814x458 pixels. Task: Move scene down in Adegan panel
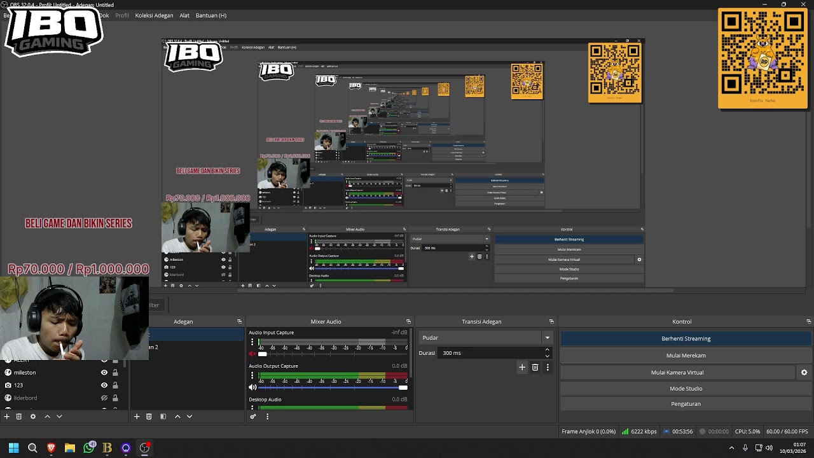tap(190, 416)
